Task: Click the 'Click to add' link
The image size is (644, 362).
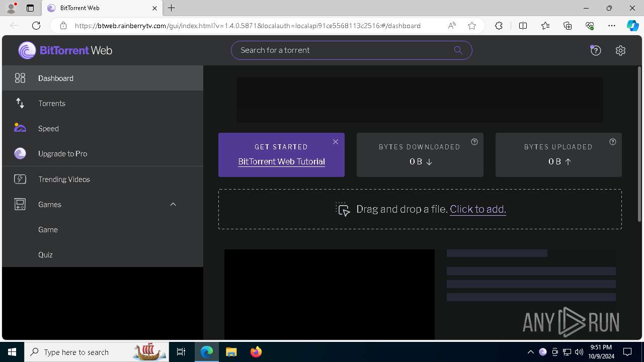Action: click(477, 209)
